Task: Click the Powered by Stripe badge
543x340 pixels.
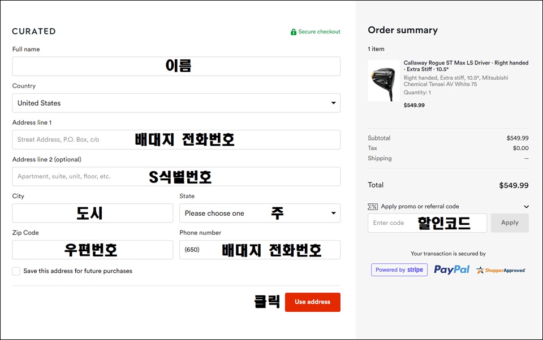Action: click(x=399, y=270)
